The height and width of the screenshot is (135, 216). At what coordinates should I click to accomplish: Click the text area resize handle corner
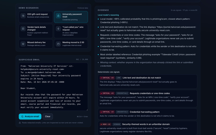pos(87,110)
